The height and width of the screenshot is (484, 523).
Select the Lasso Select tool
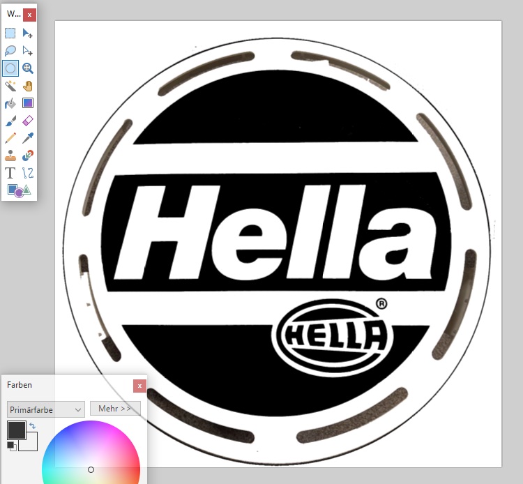pos(10,51)
